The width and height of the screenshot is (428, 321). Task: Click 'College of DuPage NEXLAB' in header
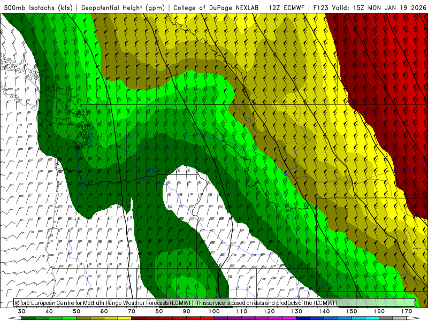click(216, 8)
